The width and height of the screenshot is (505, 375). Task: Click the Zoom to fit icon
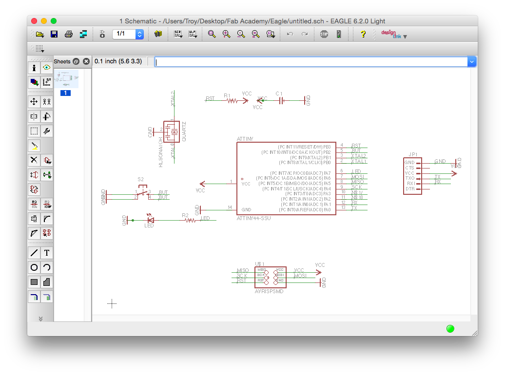(212, 34)
